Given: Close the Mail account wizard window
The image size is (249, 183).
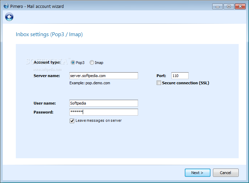Looking at the screenshot, I should 240,6.
